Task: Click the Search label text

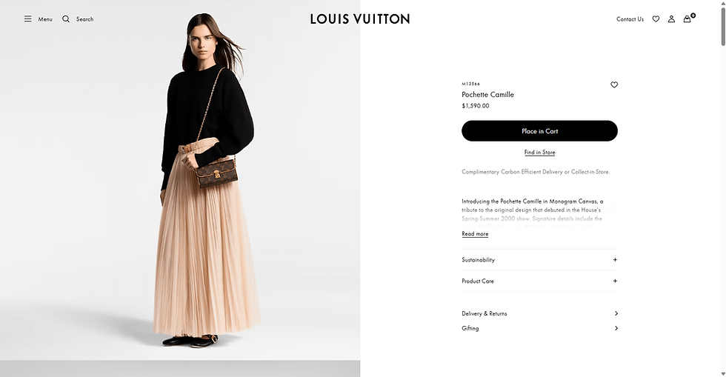Action: tap(84, 19)
